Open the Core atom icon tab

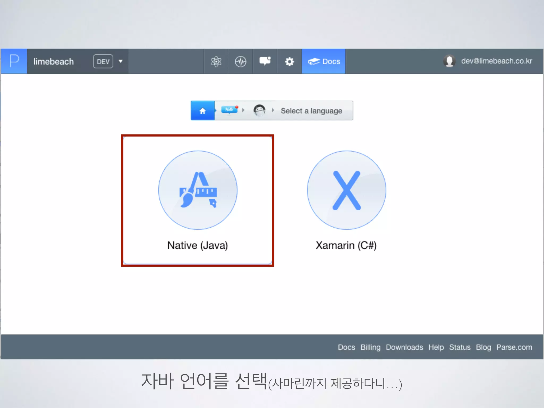(x=216, y=61)
